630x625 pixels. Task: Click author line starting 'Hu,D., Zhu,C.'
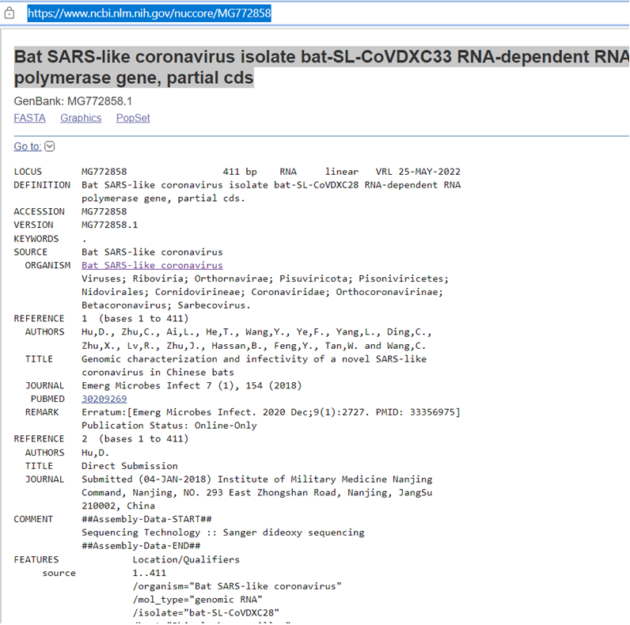pyautogui.click(x=256, y=331)
